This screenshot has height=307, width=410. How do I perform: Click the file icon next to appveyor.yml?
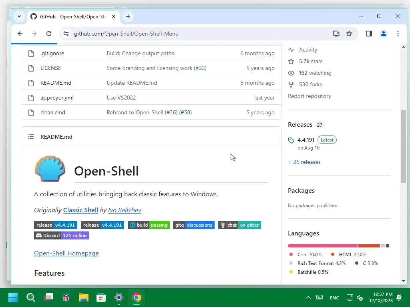tap(31, 98)
